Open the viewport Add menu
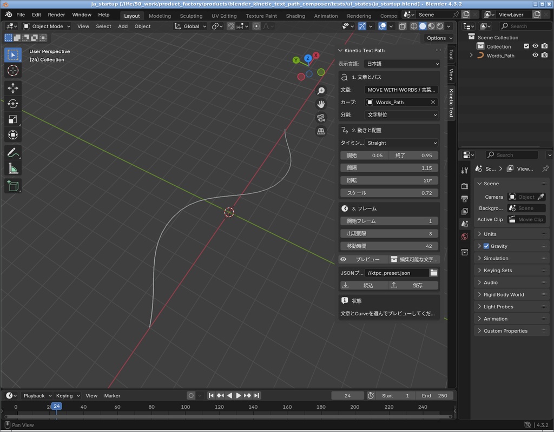This screenshot has width=554, height=432. [123, 26]
